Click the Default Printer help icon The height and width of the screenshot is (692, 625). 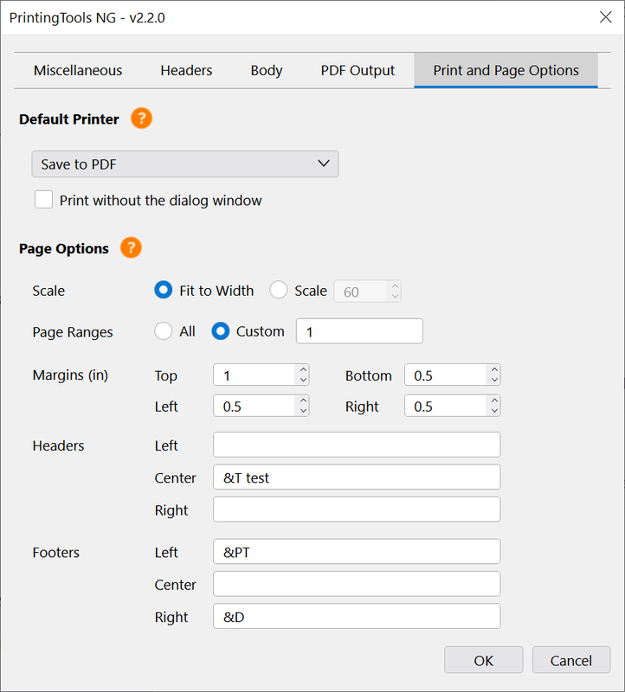point(141,119)
